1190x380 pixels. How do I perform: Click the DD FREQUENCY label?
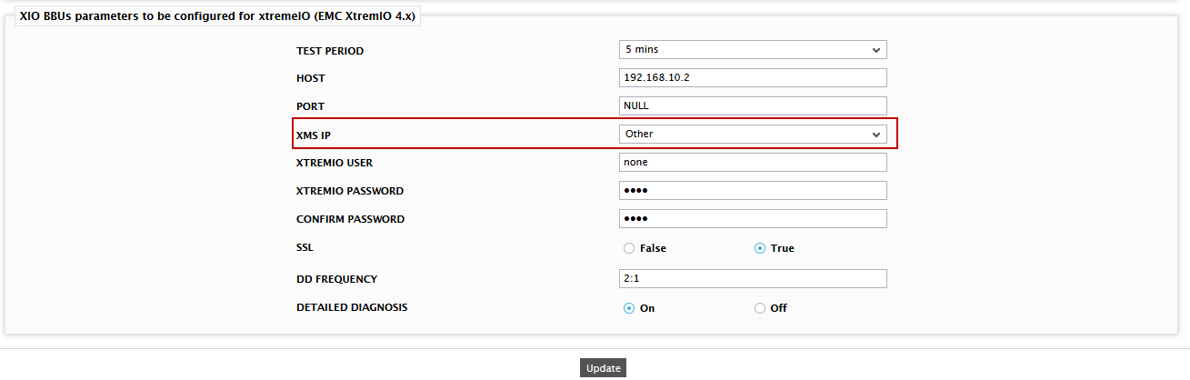coord(336,279)
